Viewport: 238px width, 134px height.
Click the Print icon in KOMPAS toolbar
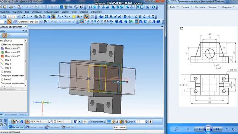11,7
